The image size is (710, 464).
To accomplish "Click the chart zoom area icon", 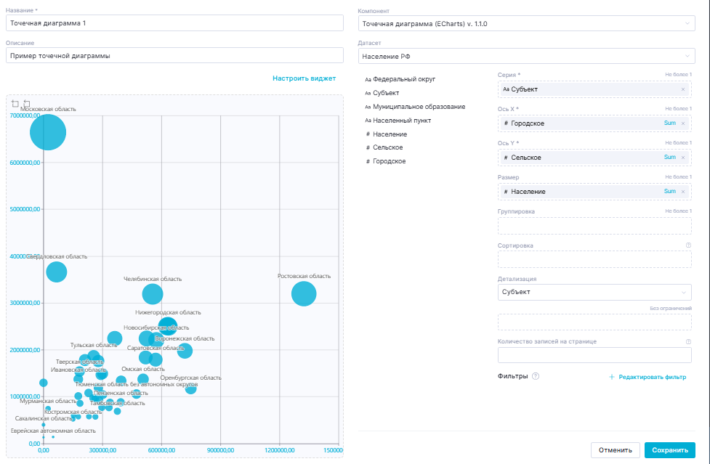I will (15, 104).
